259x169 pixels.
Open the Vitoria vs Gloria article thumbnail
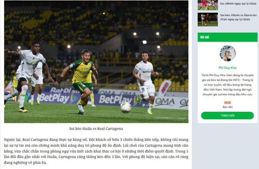[208, 19]
